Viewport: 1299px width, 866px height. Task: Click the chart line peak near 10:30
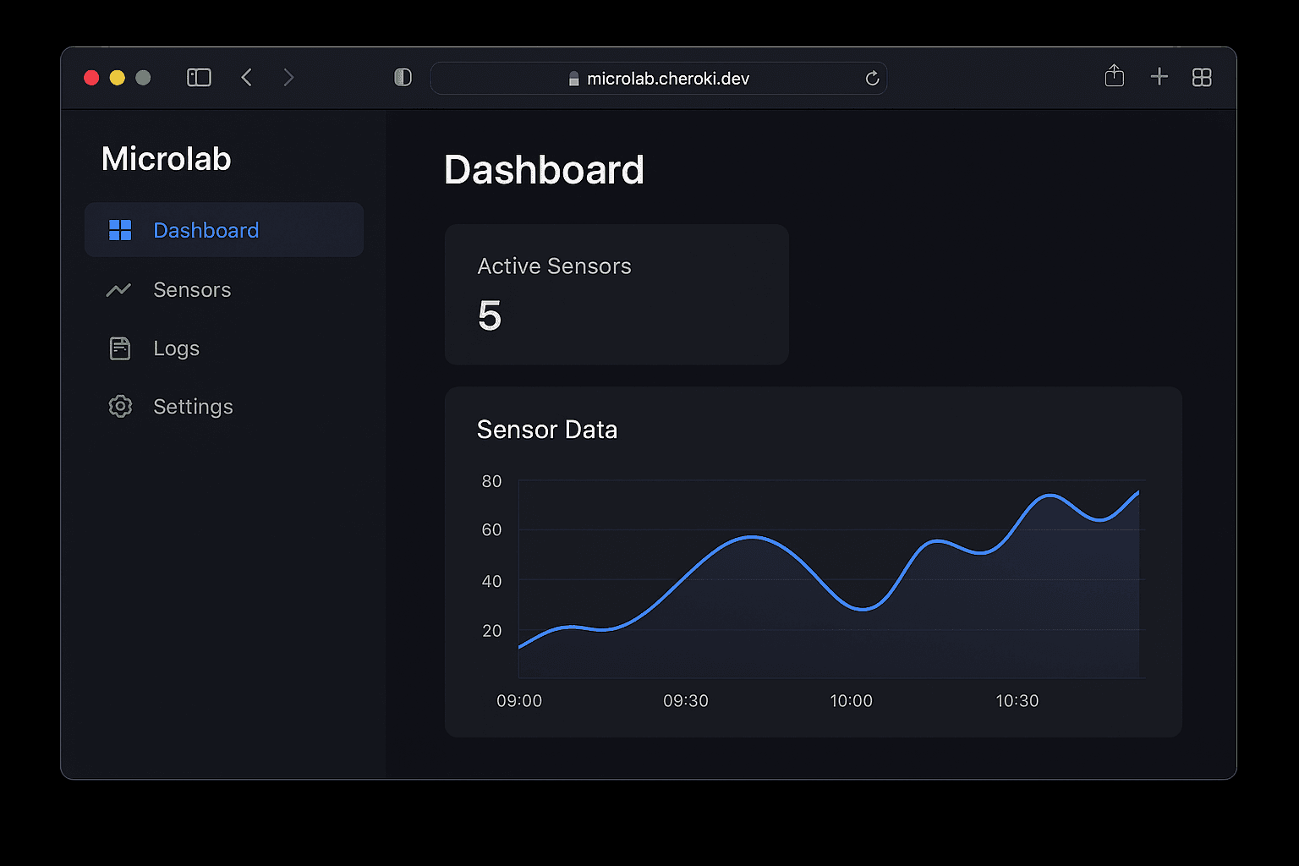point(1050,496)
